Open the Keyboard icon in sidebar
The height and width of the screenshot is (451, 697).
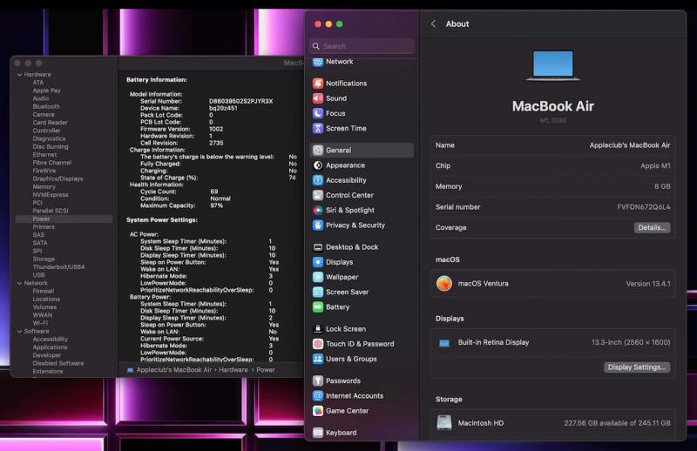tap(317, 433)
